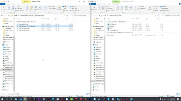This screenshot has width=181, height=101.
Task: Click Pin to Quick access in emulator images window
Action: [4, 9]
